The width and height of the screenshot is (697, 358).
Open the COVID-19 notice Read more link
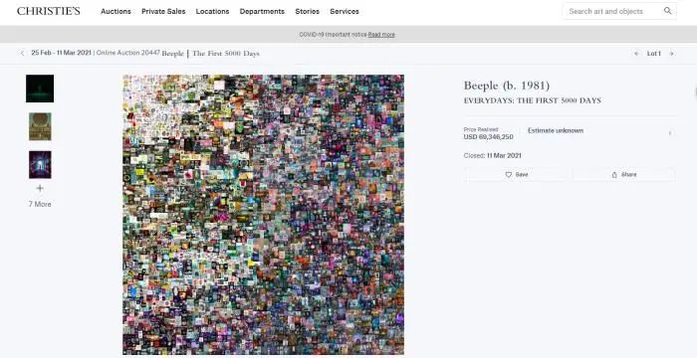(x=381, y=35)
